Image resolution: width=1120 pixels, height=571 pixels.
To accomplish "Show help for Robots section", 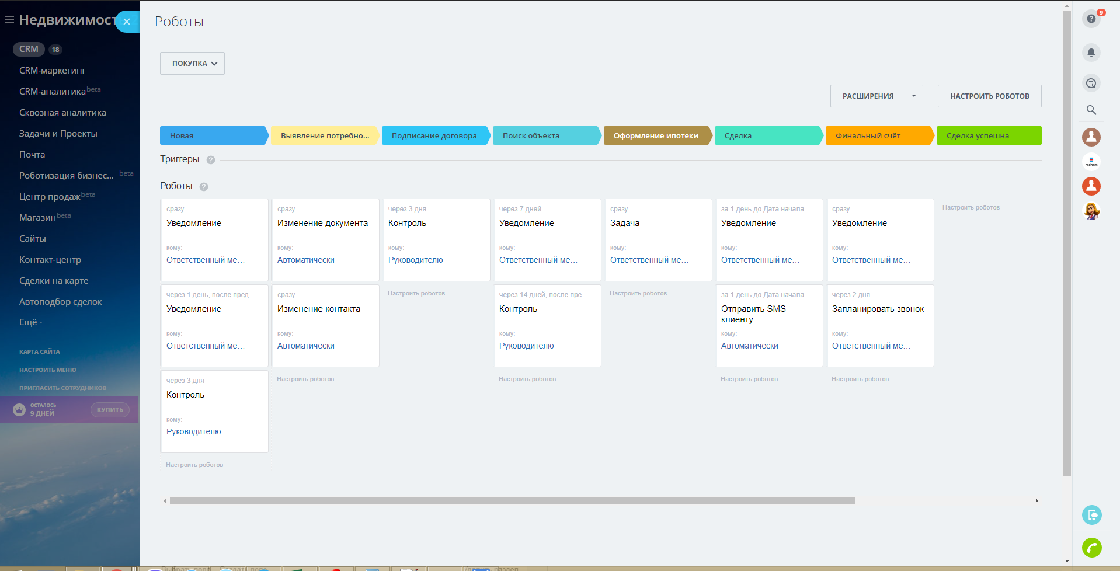I will click(204, 187).
